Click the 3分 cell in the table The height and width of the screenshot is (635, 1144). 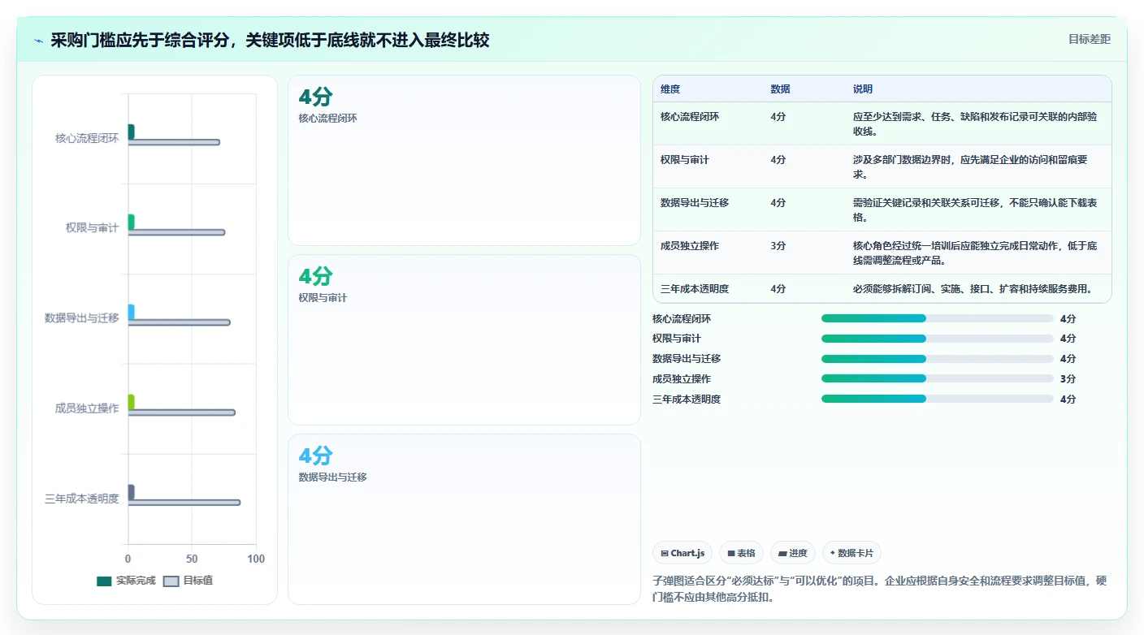click(x=778, y=246)
